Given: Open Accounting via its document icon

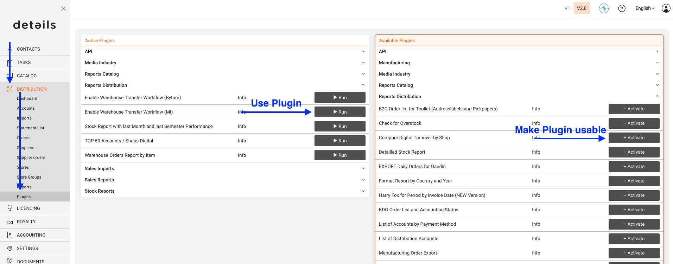Looking at the screenshot, I should coord(10,235).
